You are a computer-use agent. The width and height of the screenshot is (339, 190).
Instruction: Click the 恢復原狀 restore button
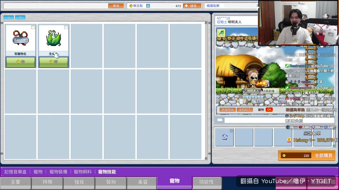click(x=228, y=110)
